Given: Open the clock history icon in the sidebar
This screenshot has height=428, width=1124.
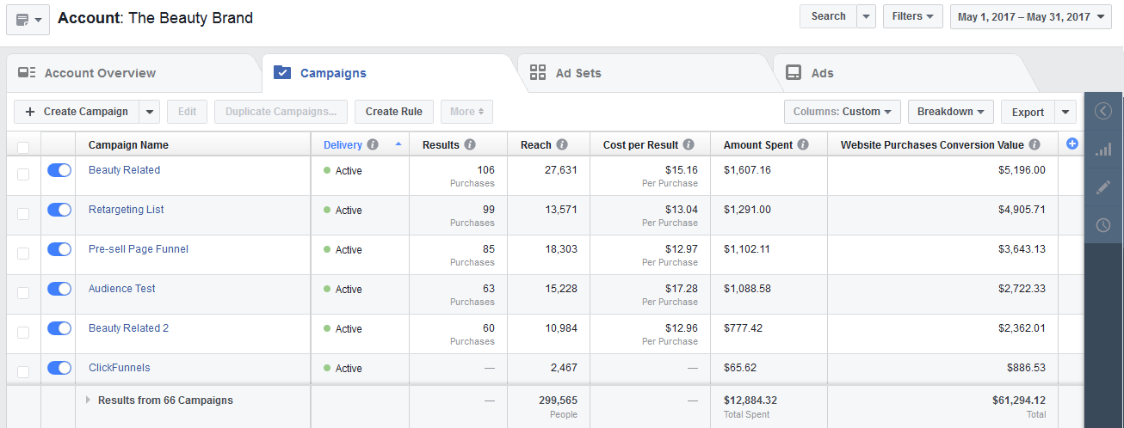Looking at the screenshot, I should (1103, 225).
